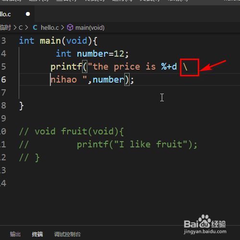Open the main(void) breadcrumb symbol
This screenshot has width=240, height=240.
(x=90, y=28)
